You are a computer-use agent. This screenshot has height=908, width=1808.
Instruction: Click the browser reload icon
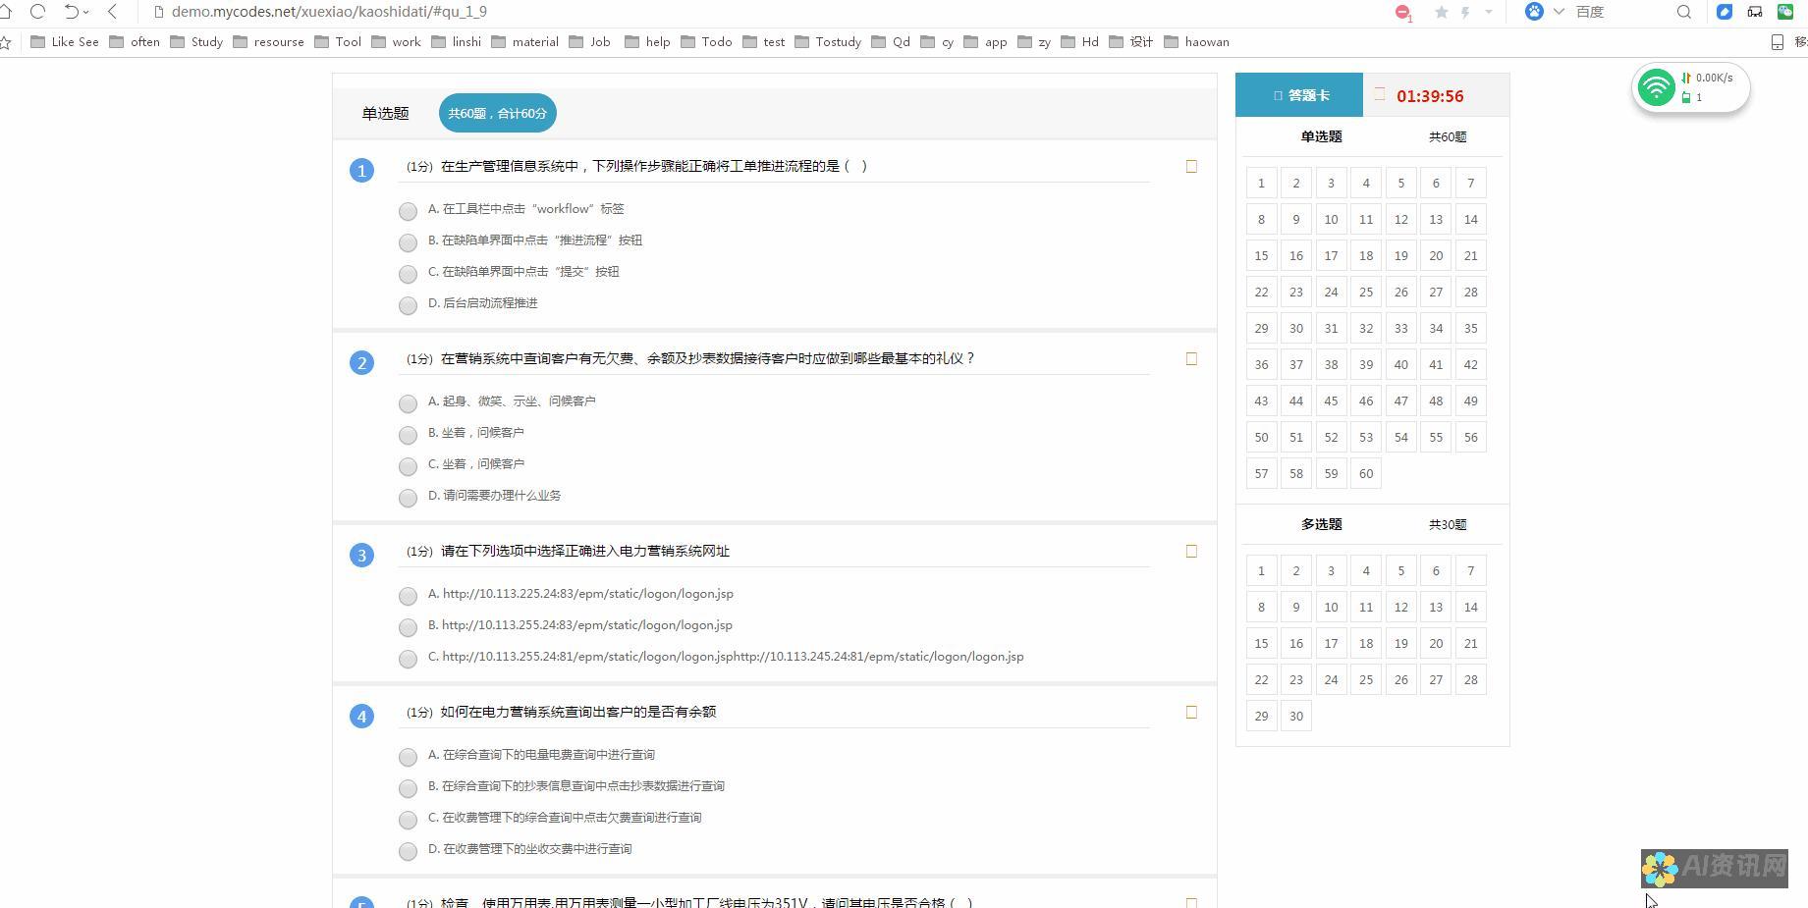tap(37, 12)
